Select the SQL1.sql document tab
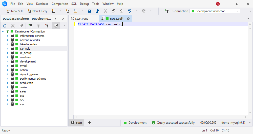This screenshot has height=134, width=253. [115, 19]
